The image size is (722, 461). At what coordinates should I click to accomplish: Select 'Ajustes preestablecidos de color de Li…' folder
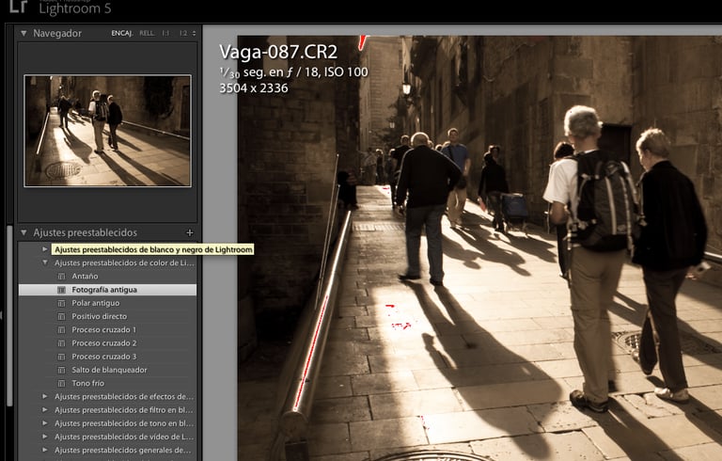point(124,262)
